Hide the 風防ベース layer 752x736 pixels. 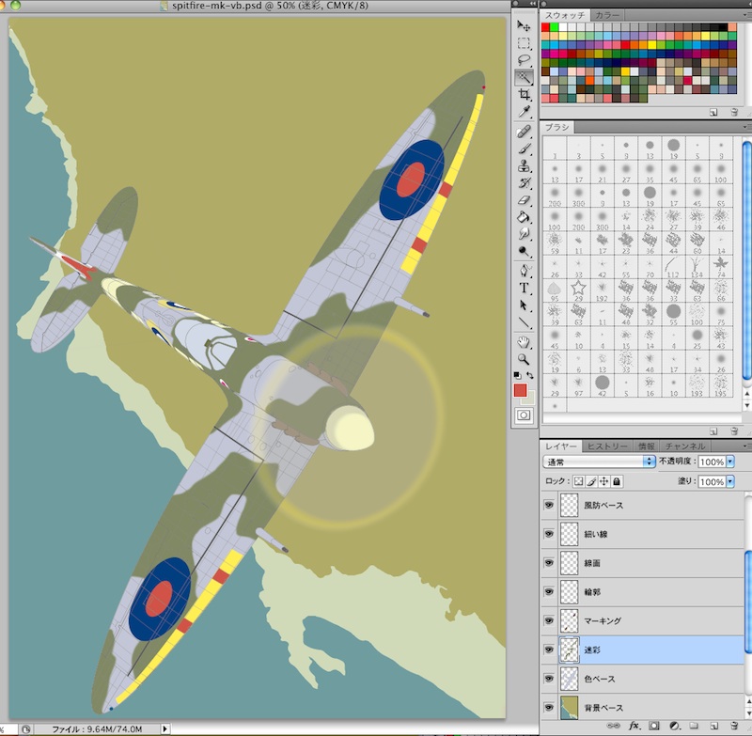point(549,505)
